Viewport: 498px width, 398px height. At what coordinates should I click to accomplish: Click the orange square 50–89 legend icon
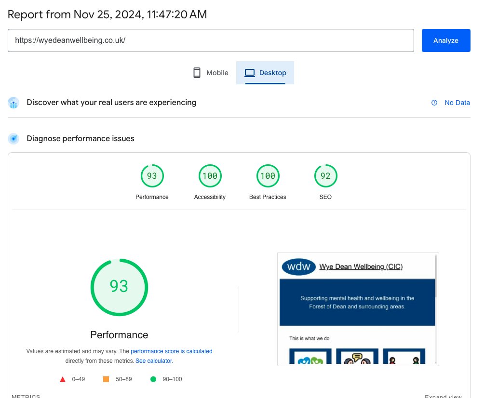pyautogui.click(x=106, y=379)
